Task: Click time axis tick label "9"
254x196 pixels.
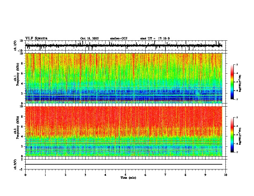Action: click(205, 175)
